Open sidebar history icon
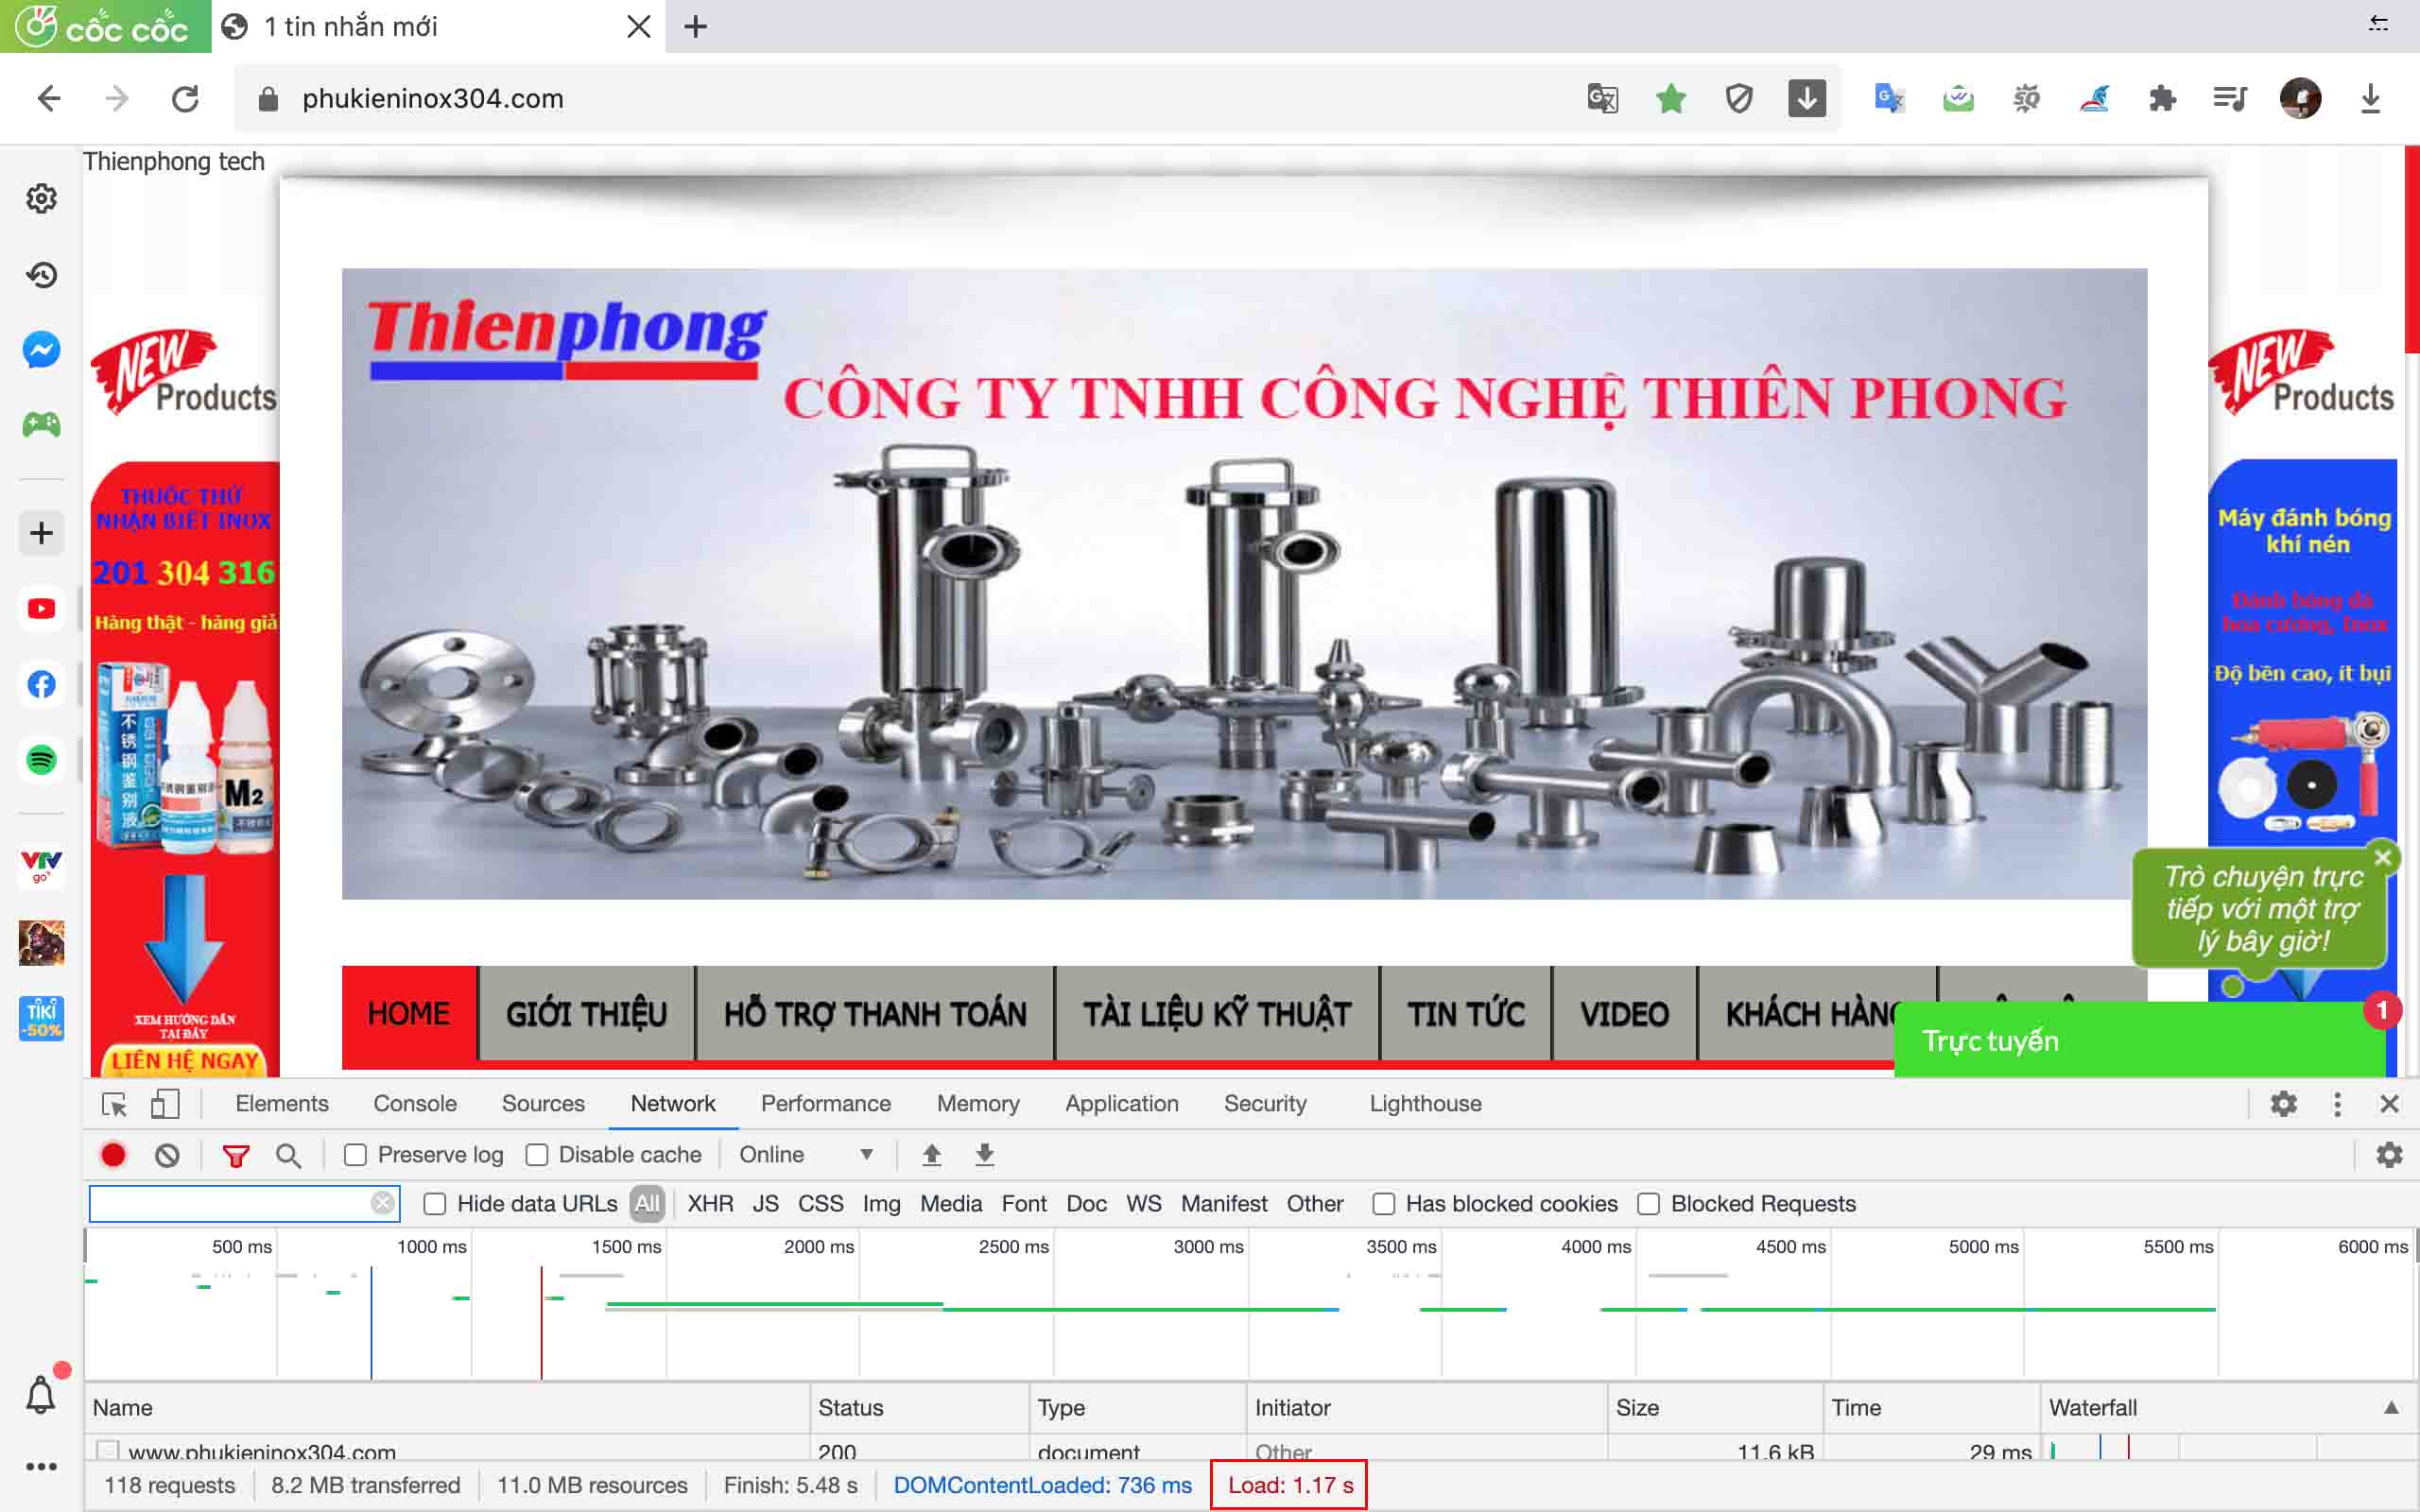The image size is (2420, 1512). point(41,274)
